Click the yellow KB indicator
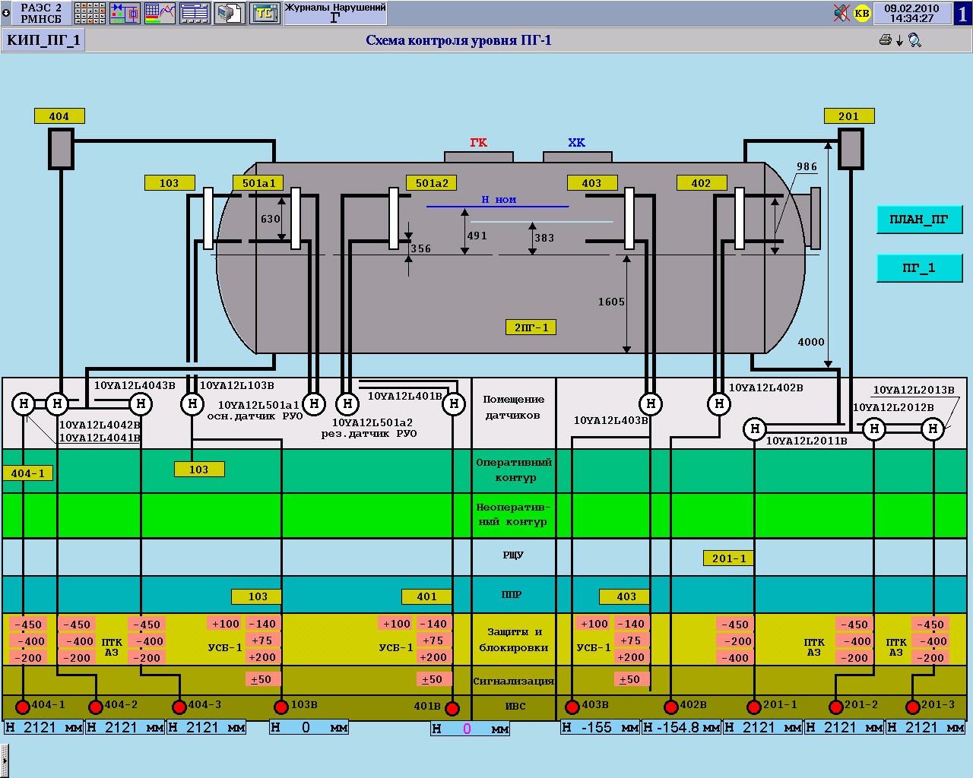973x778 pixels. coord(862,13)
